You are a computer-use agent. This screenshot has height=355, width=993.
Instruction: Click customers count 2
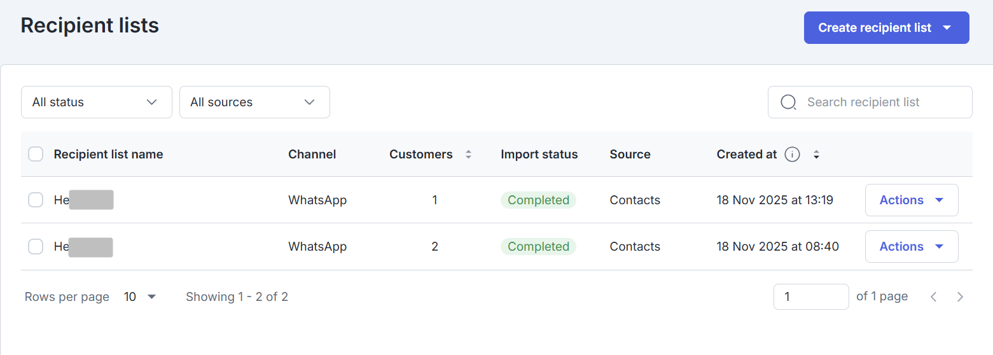tap(434, 246)
